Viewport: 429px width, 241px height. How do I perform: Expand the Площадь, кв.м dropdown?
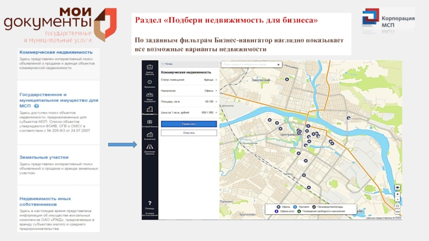211,102
